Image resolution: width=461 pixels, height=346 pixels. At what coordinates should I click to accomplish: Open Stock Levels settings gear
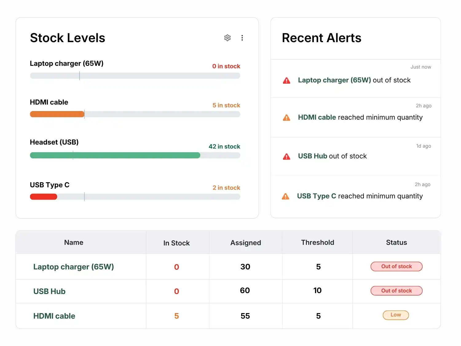coord(227,38)
